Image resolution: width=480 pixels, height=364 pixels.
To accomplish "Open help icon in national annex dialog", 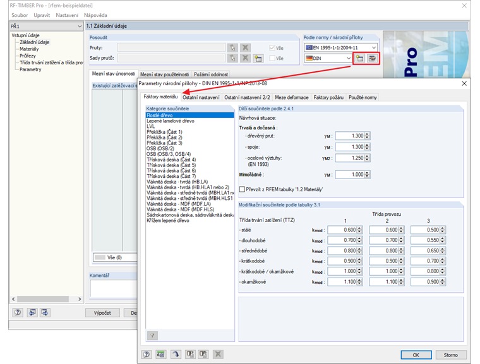I will click(147, 355).
